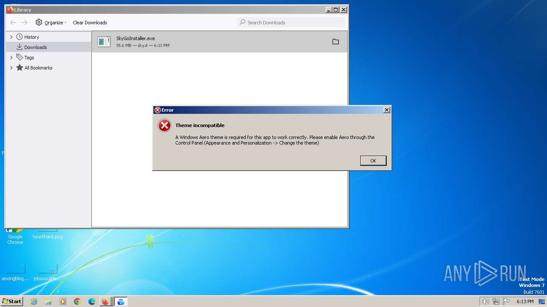Viewport: 547px width, 307px height.
Task: Switch to Sky Go app in the taskbar
Action: pyautogui.click(x=121, y=301)
